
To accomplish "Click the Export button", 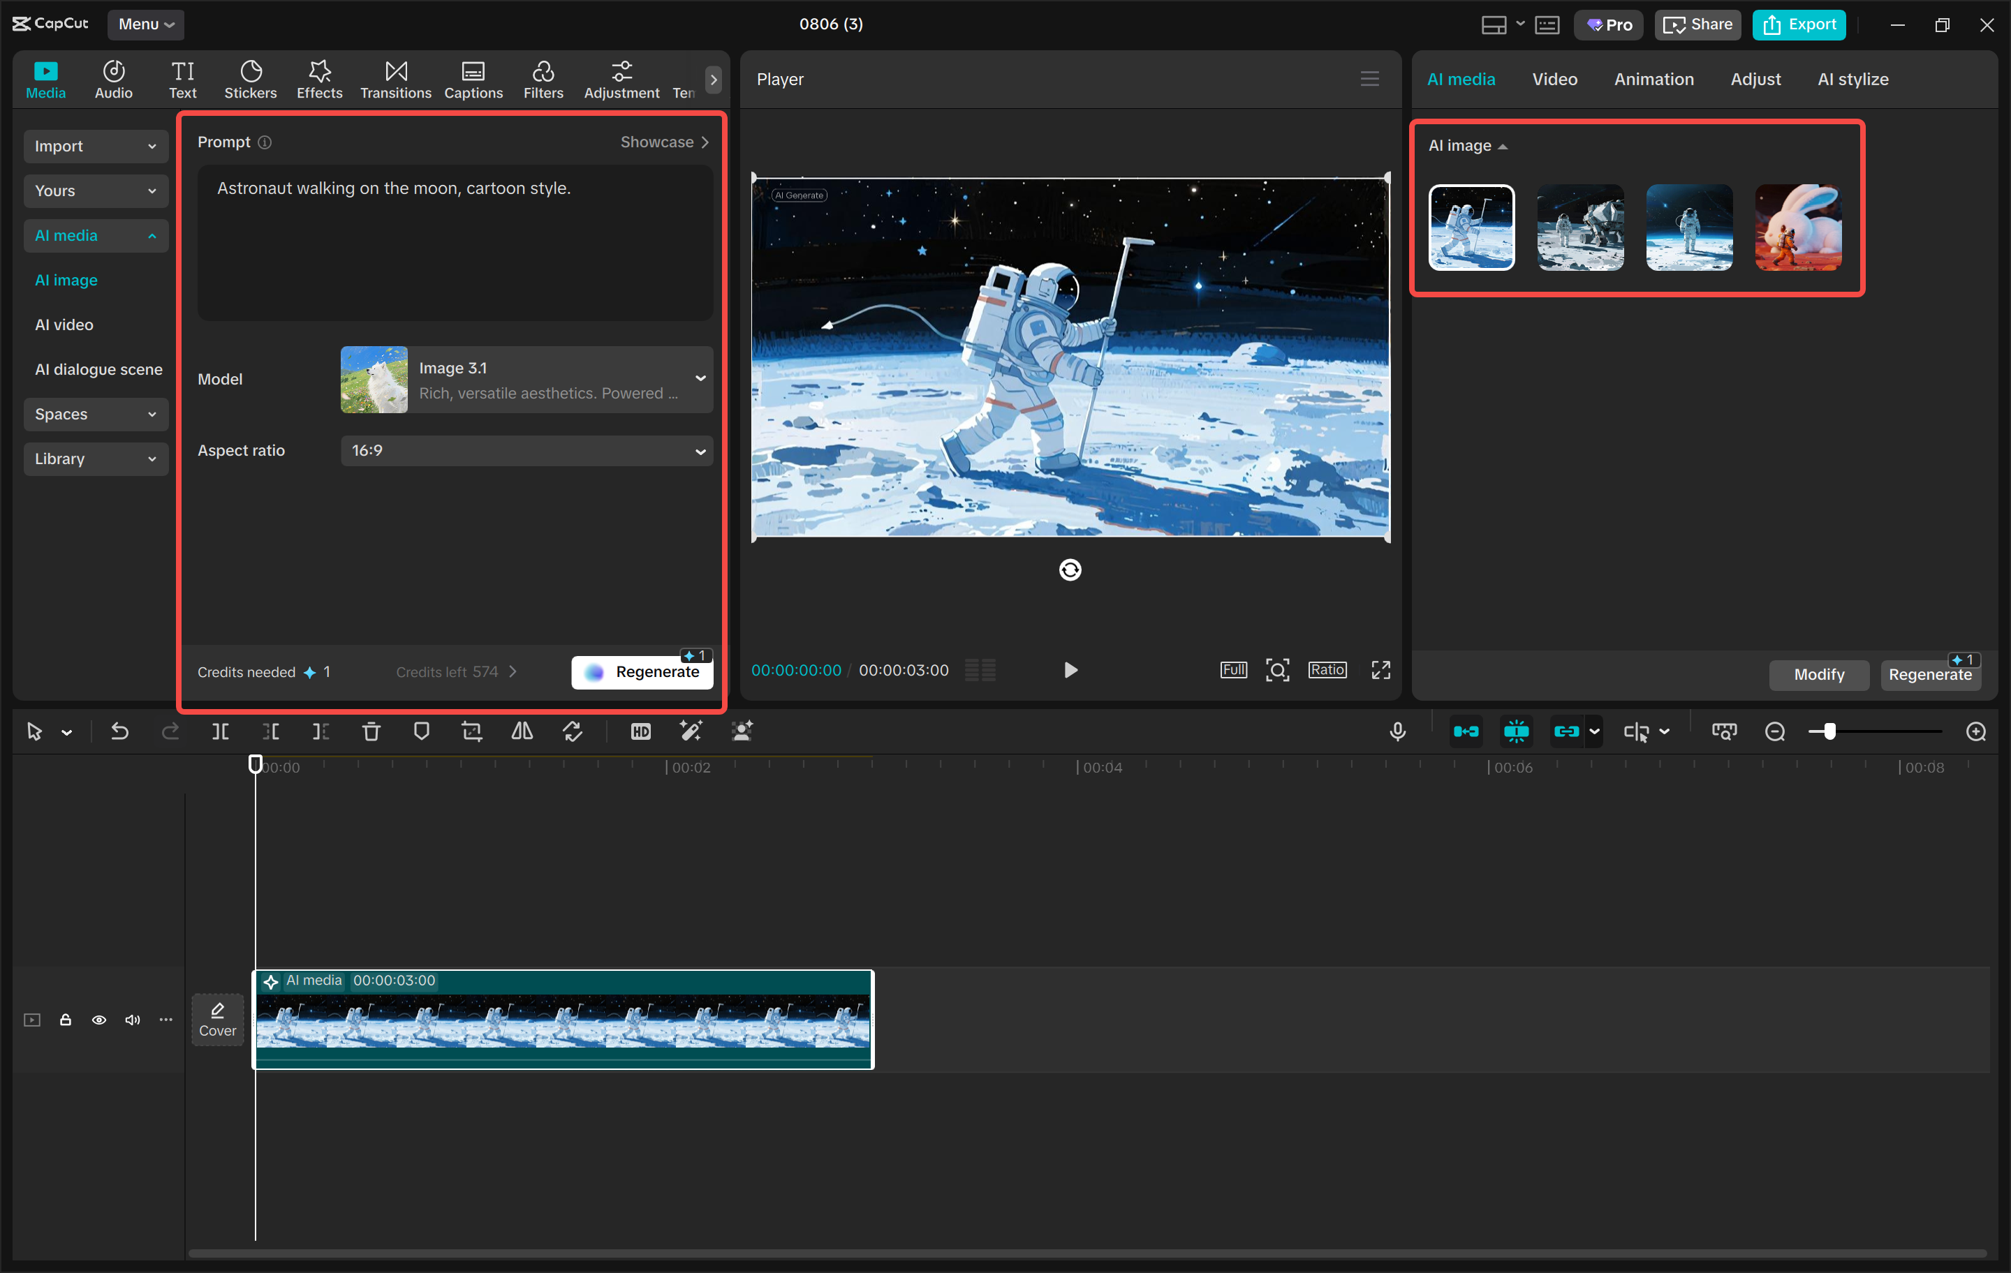I will coord(1799,24).
